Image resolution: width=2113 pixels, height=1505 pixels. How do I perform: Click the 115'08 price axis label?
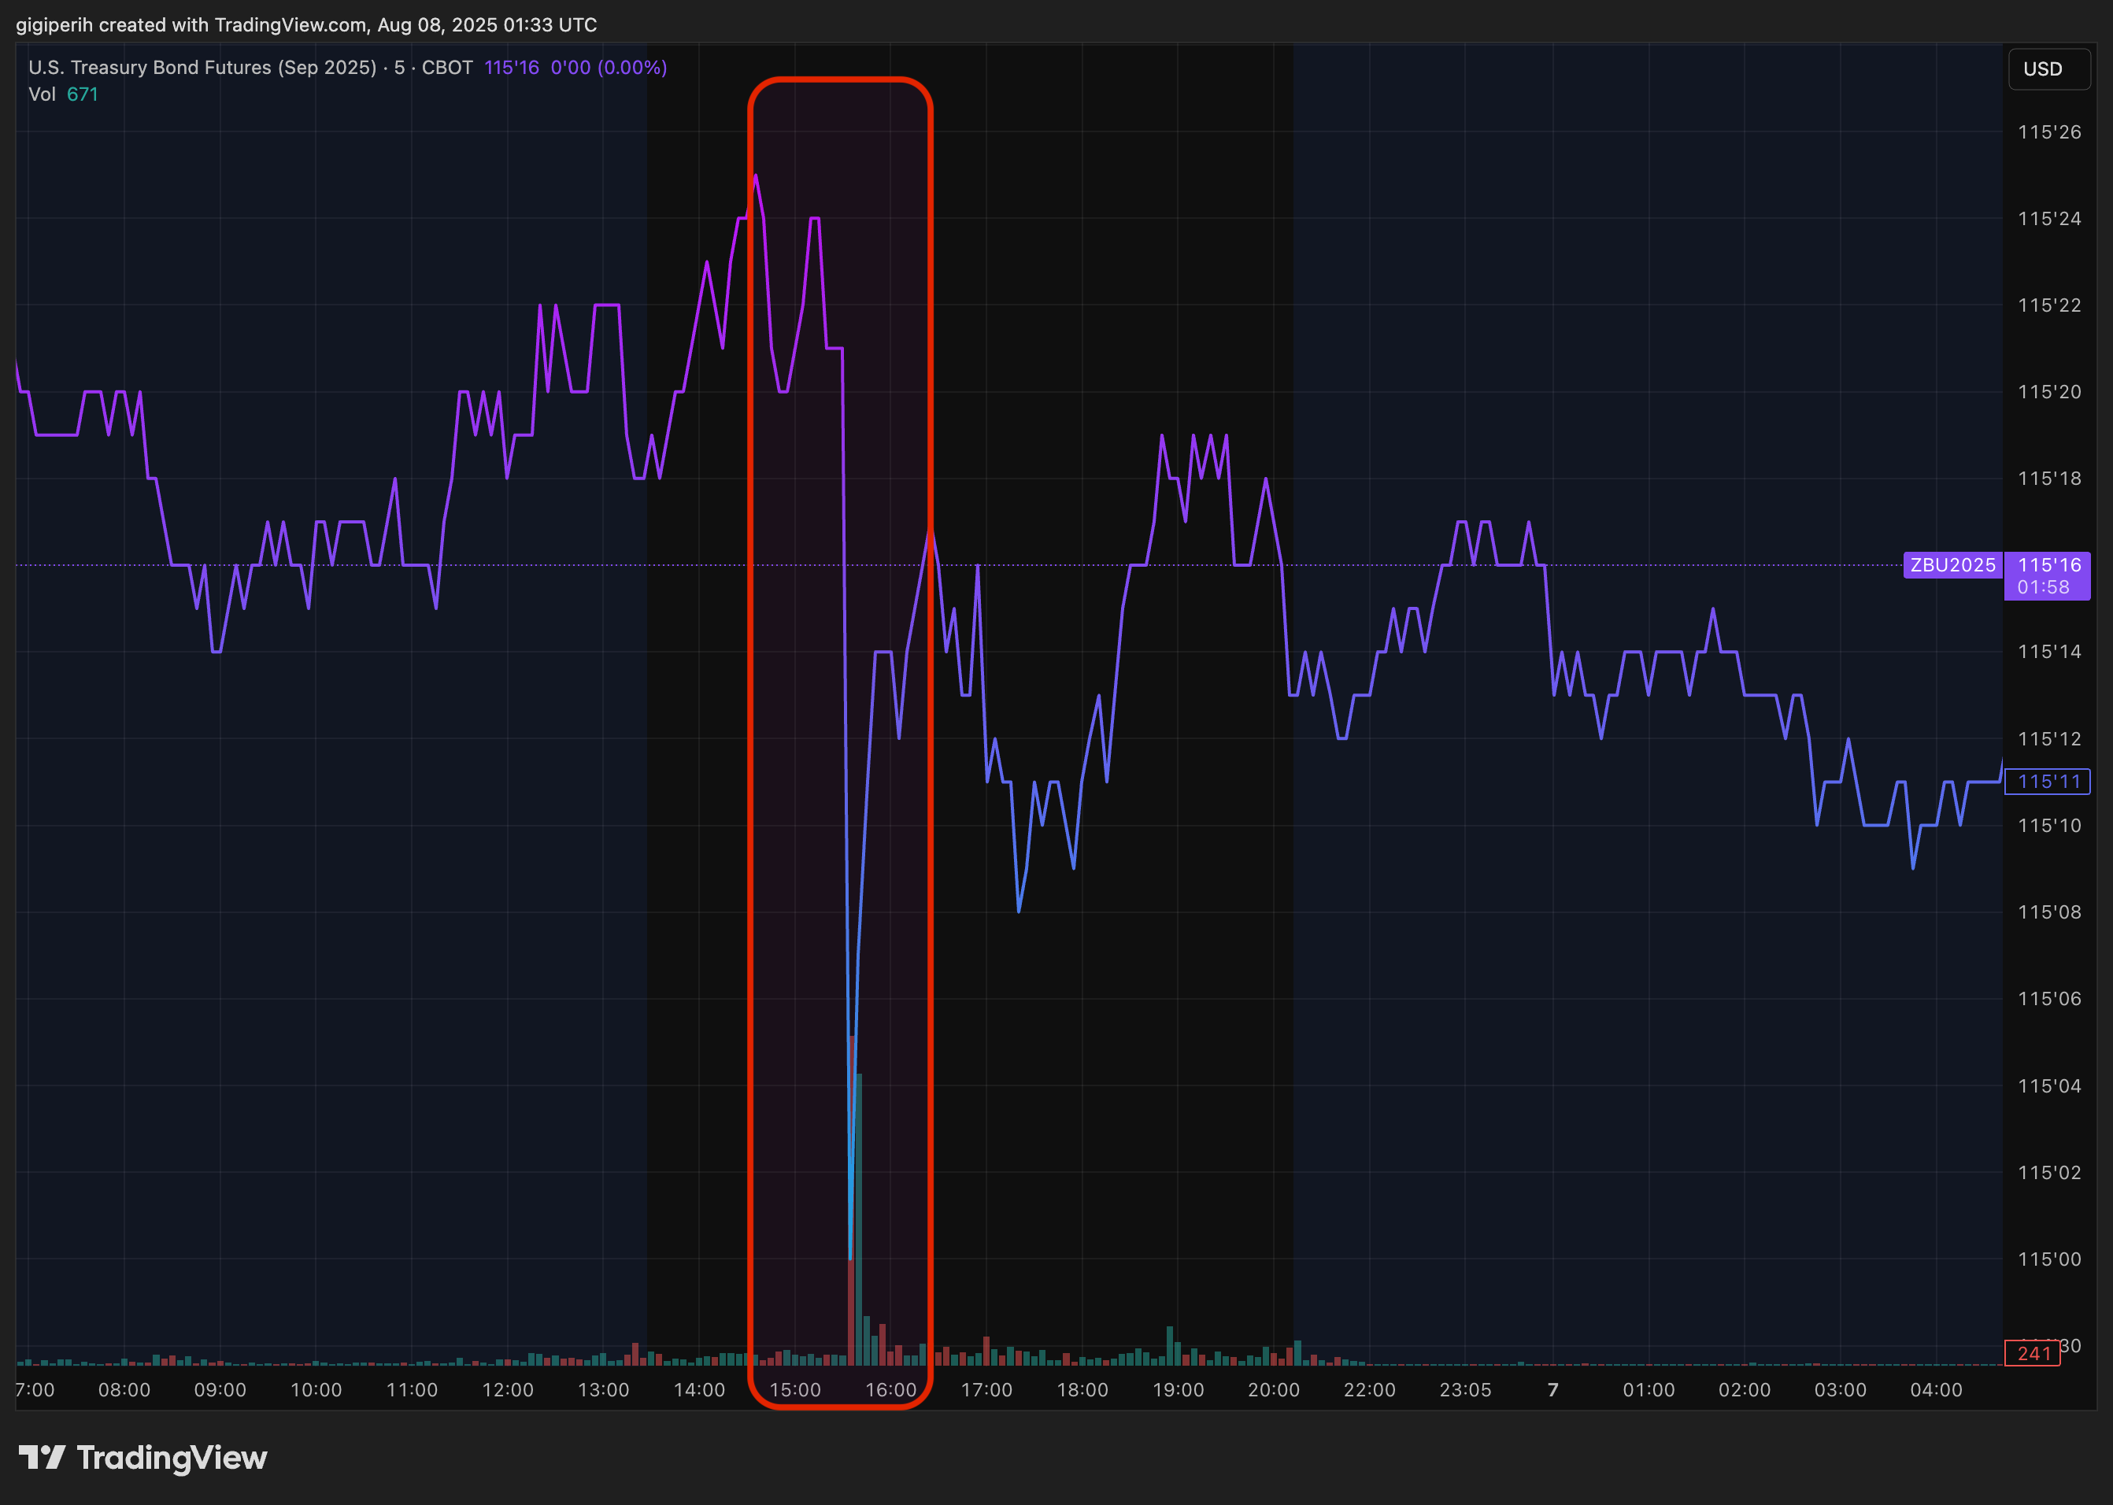[x=2049, y=913]
